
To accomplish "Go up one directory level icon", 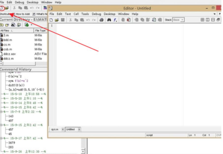I will [2, 25].
